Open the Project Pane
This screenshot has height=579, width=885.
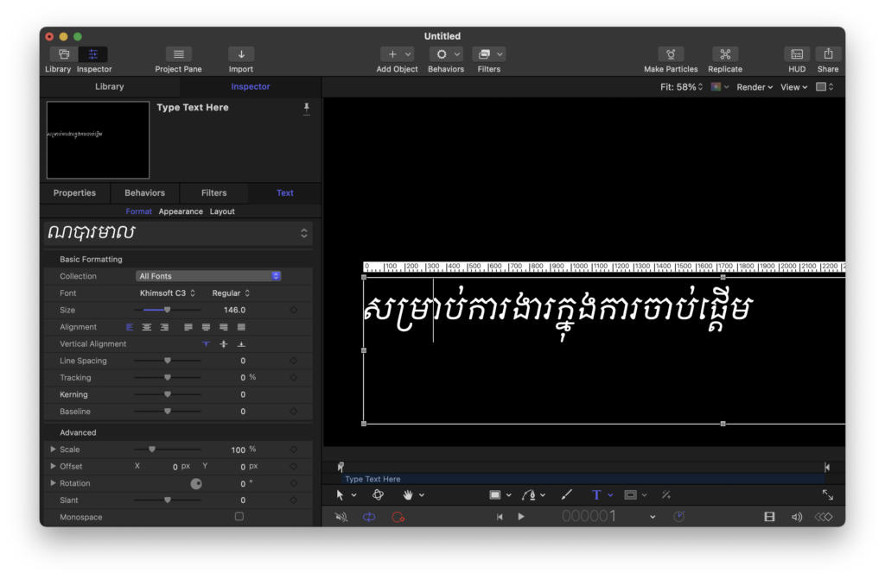pyautogui.click(x=178, y=54)
